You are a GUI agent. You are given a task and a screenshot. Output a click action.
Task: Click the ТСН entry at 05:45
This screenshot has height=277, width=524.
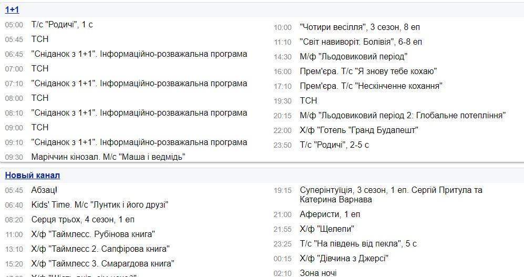[40, 39]
